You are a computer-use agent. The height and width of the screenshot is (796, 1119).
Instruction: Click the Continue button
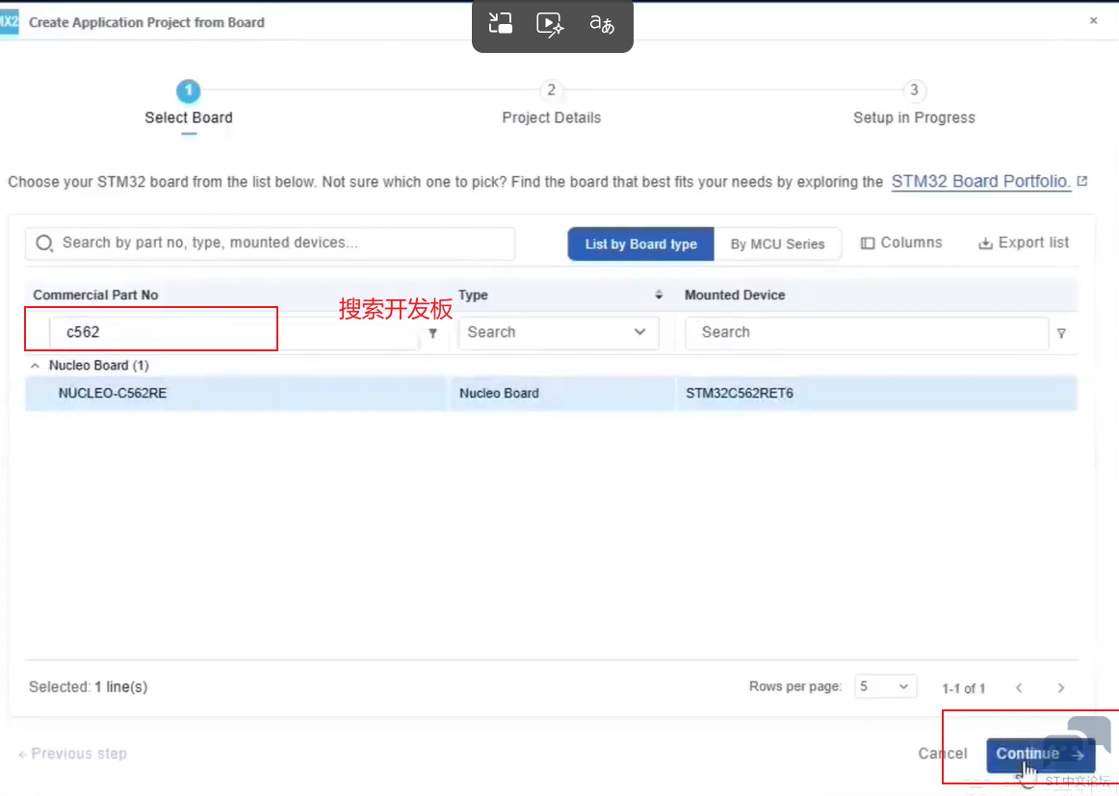coord(1040,755)
